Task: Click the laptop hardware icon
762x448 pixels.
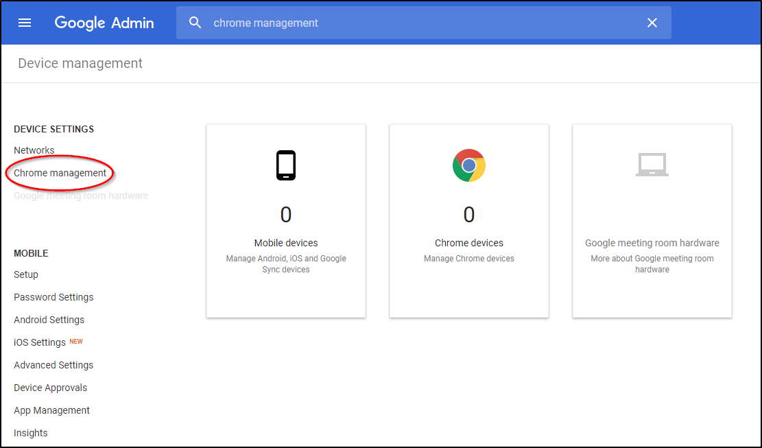Action: [x=652, y=165]
